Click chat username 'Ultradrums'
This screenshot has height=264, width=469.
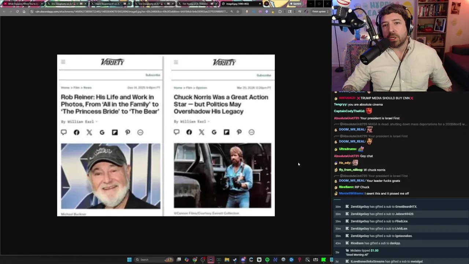pyautogui.click(x=348, y=149)
